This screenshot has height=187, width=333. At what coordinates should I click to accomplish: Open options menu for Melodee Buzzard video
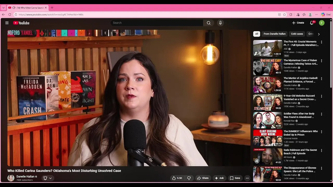(322, 96)
